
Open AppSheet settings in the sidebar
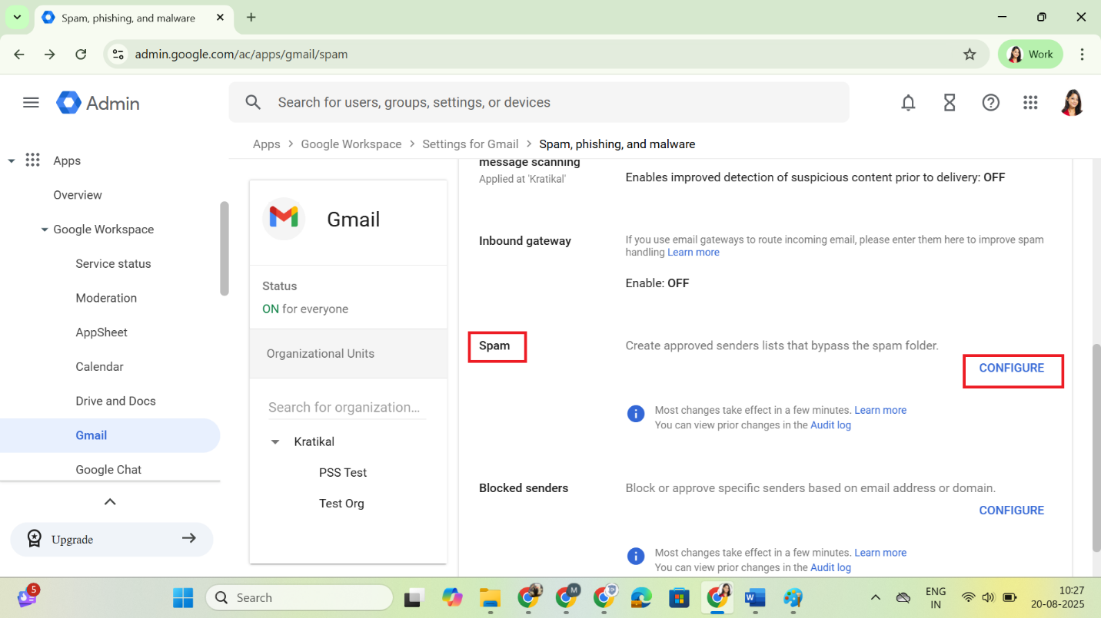coord(101,332)
